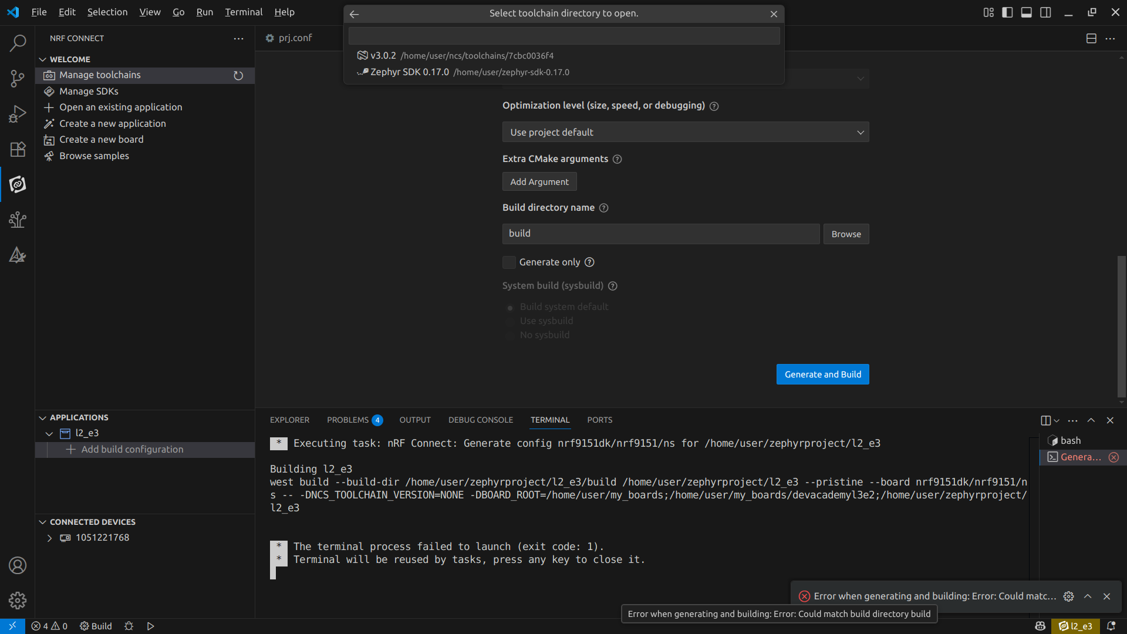The height and width of the screenshot is (634, 1127).
Task: Open Manage gear in activity bar
Action: click(x=18, y=601)
